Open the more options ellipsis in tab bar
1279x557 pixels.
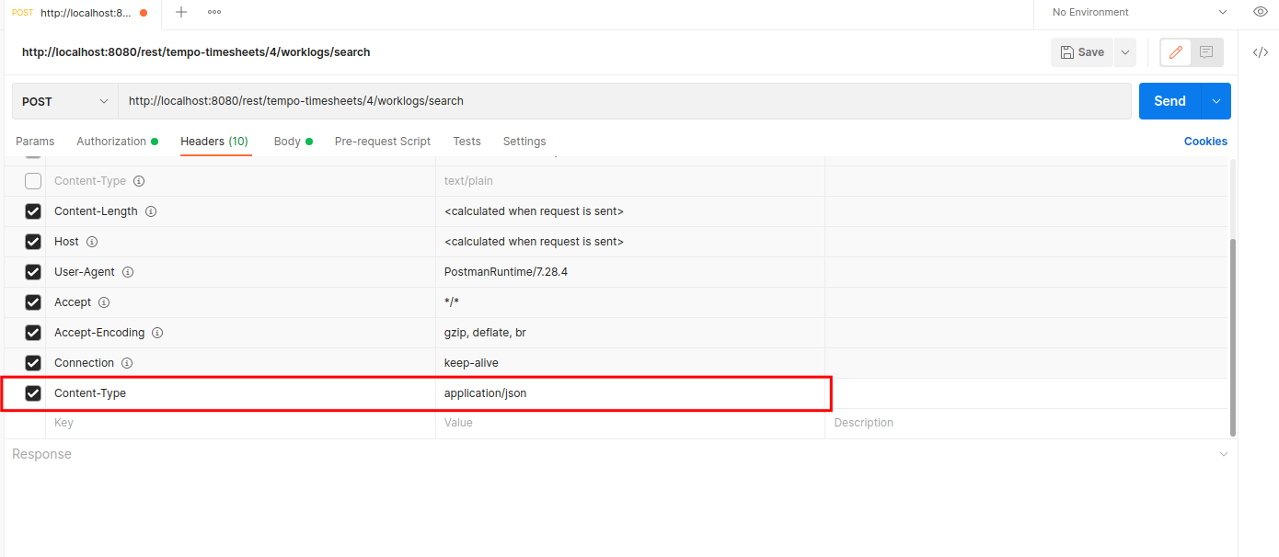pos(214,12)
